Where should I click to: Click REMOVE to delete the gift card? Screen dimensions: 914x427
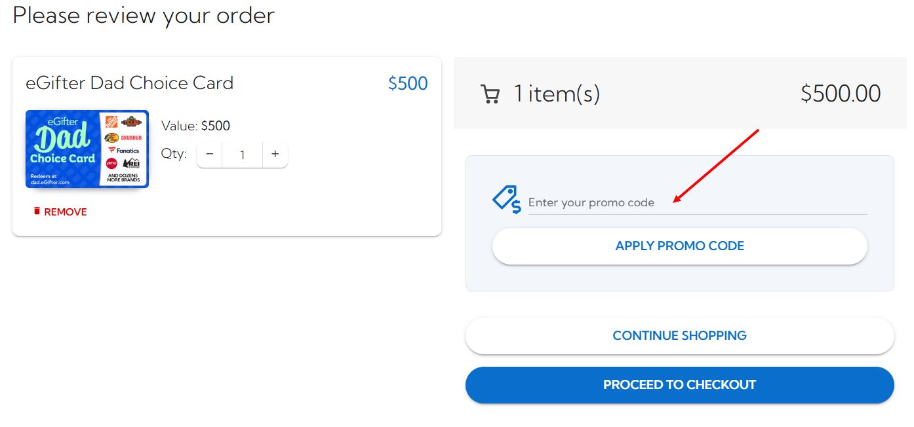66,211
